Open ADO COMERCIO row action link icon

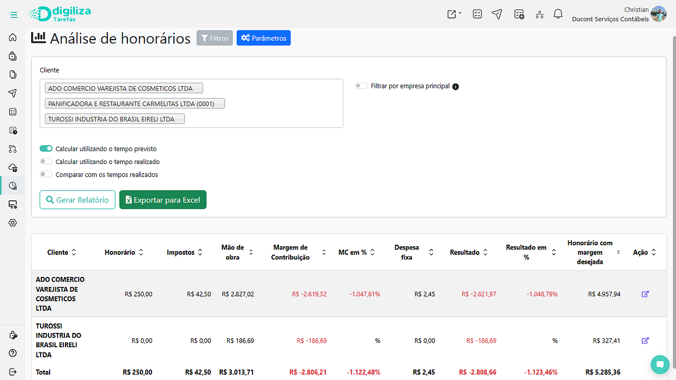click(645, 294)
